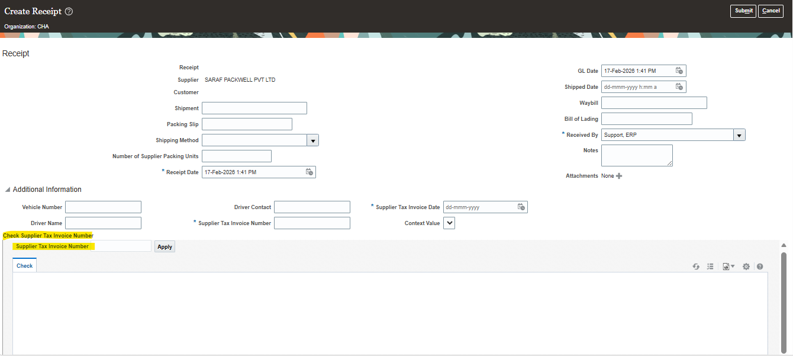793x356 pixels.
Task: Open the analysis help question icon
Action: 760,267
